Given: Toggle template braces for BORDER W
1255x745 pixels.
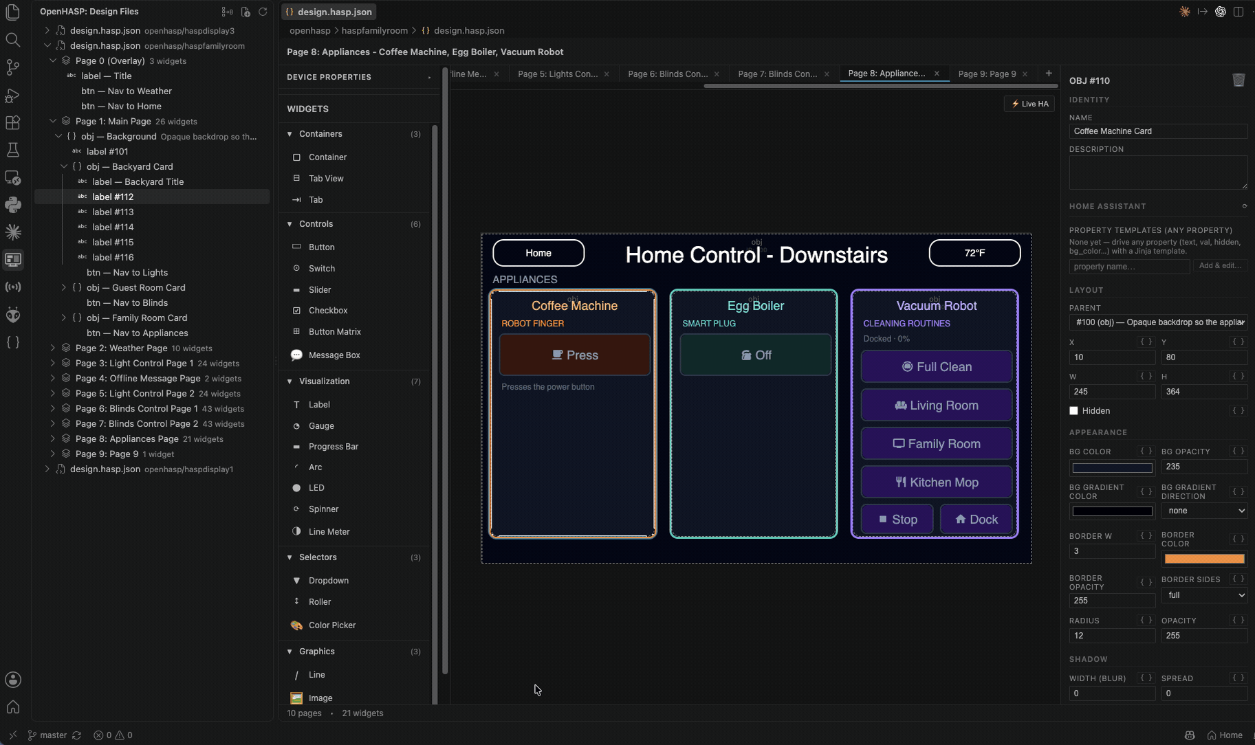Looking at the screenshot, I should click(1146, 535).
